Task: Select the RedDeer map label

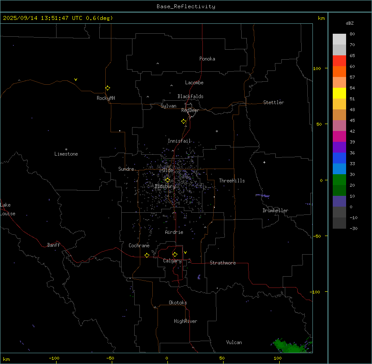Action: (x=190, y=110)
